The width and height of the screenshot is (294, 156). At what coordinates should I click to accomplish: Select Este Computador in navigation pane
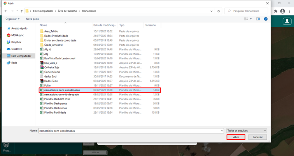[x=19, y=56]
